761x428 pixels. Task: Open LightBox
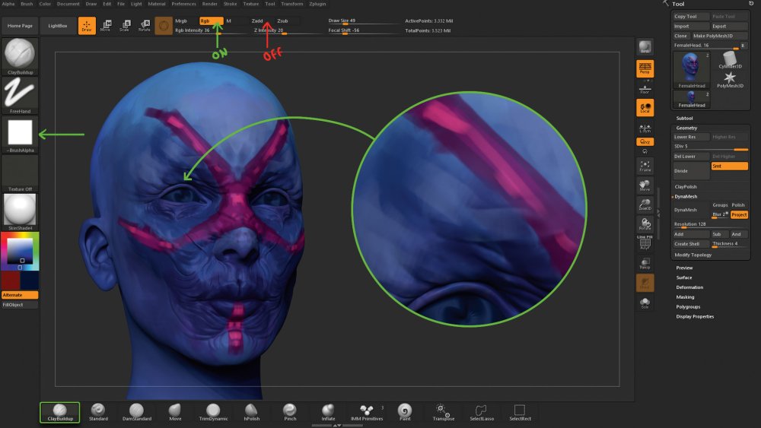(58, 26)
